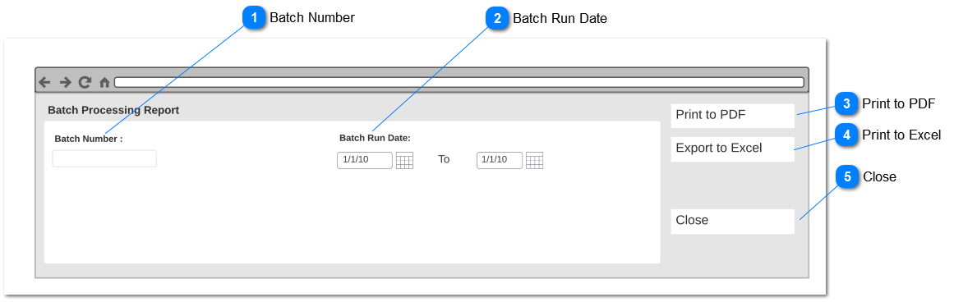Select the start Batch Run Date field

point(365,160)
